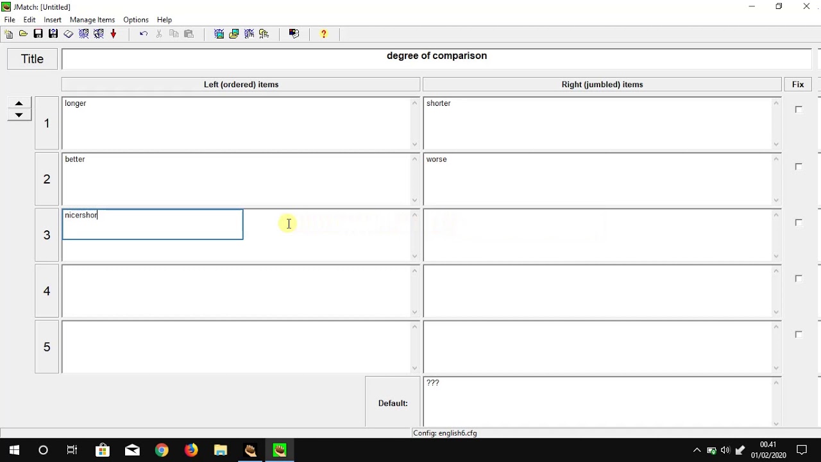Click the title field 'degree of comparison'
821x462 pixels.
437,59
